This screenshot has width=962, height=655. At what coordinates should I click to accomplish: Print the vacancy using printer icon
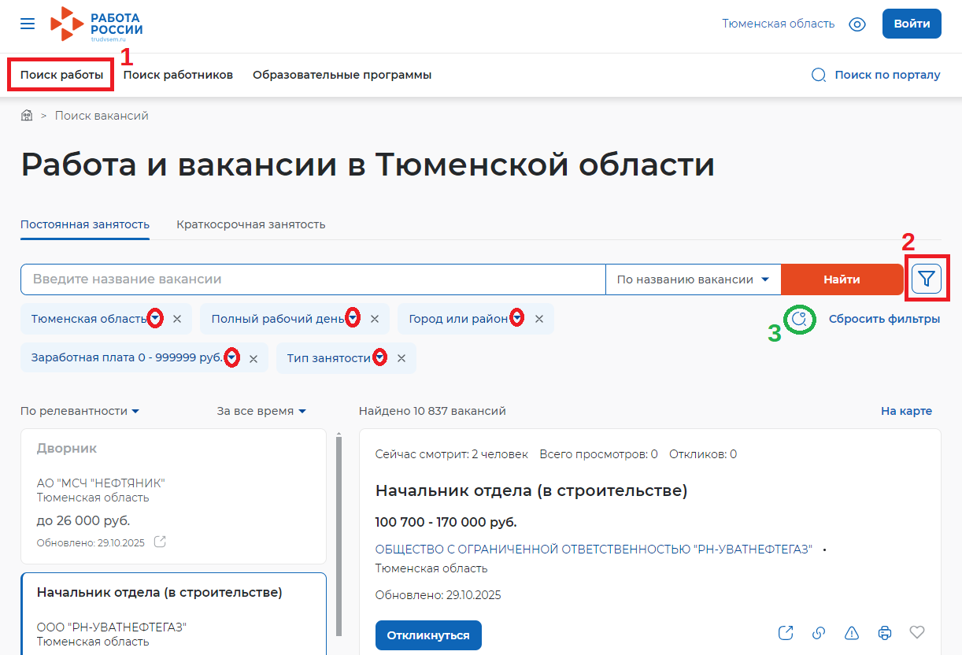coord(885,632)
